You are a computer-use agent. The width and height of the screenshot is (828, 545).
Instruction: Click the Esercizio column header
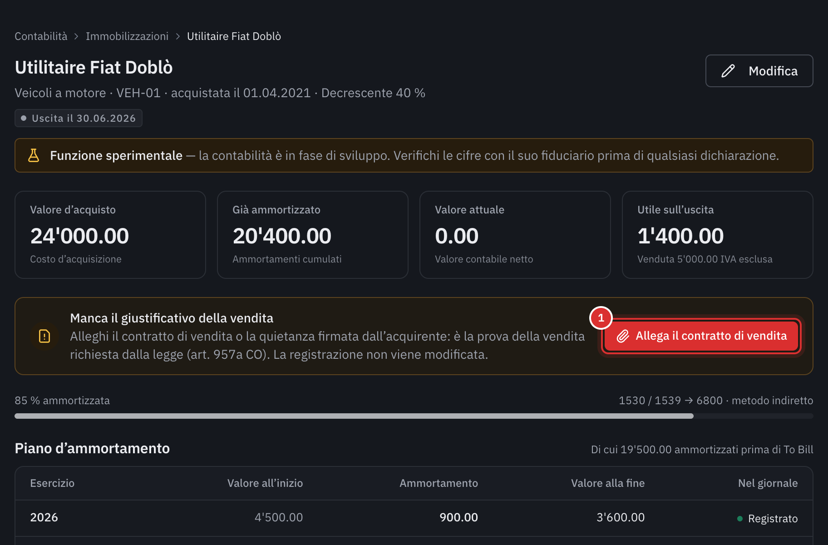52,483
